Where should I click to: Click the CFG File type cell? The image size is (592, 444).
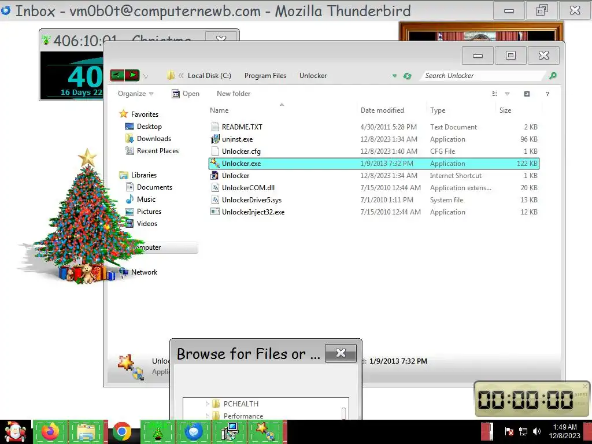[x=442, y=151]
